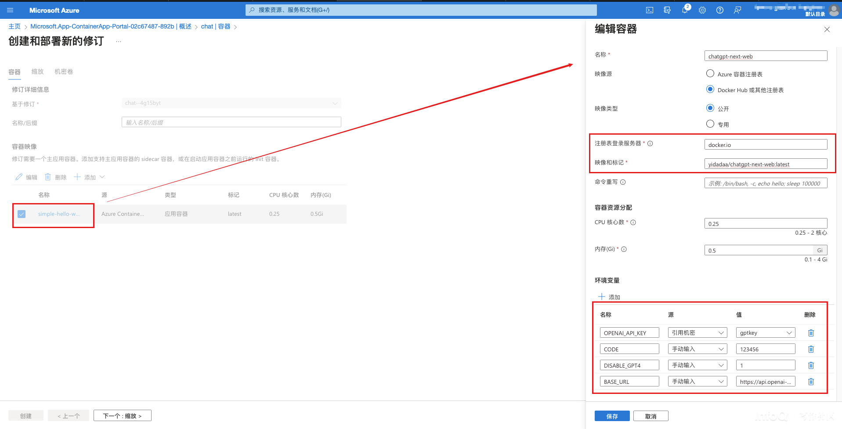This screenshot has width=842, height=429.
Task: Close the 编辑容器 panel
Action: click(x=827, y=29)
